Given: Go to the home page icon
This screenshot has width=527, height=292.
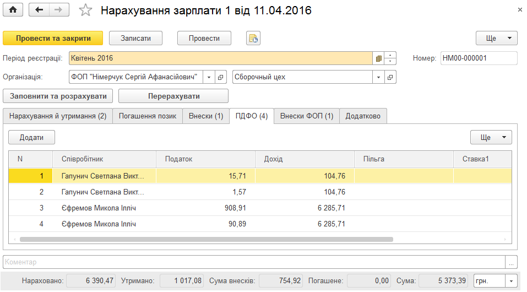Looking at the screenshot, I should point(13,10).
